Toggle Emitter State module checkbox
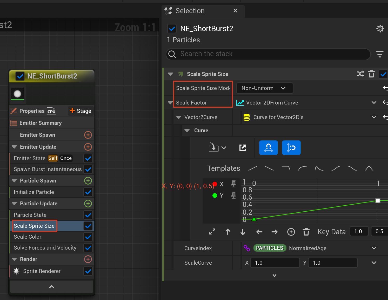 pos(88,158)
